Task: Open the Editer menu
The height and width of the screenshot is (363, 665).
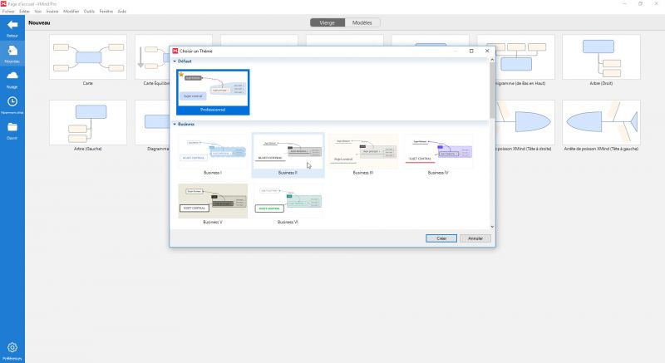Action: tap(25, 12)
